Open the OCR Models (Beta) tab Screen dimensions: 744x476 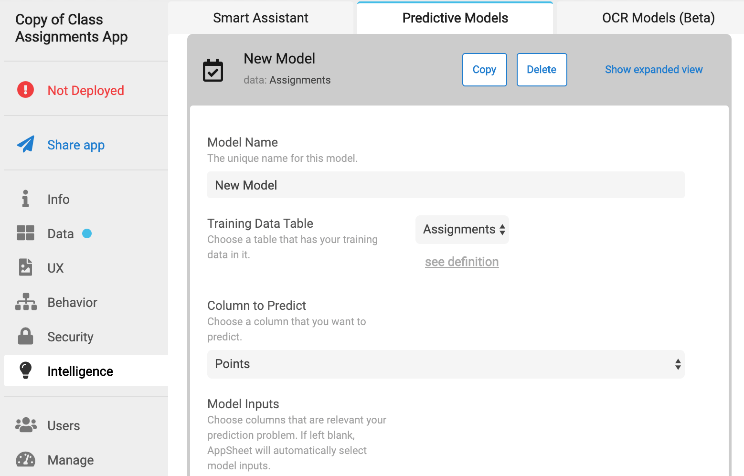click(x=658, y=18)
